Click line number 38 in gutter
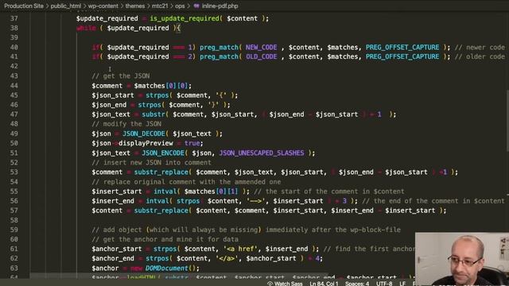 [x=14, y=28]
